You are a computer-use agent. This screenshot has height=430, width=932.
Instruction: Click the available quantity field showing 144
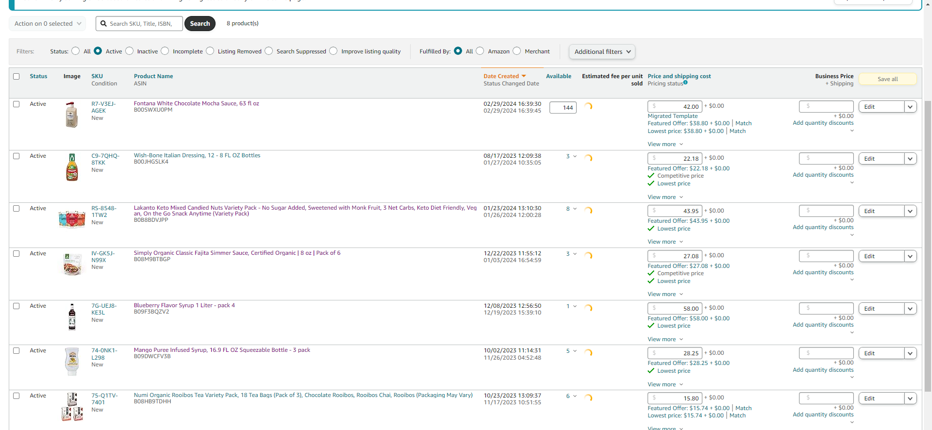tap(563, 108)
